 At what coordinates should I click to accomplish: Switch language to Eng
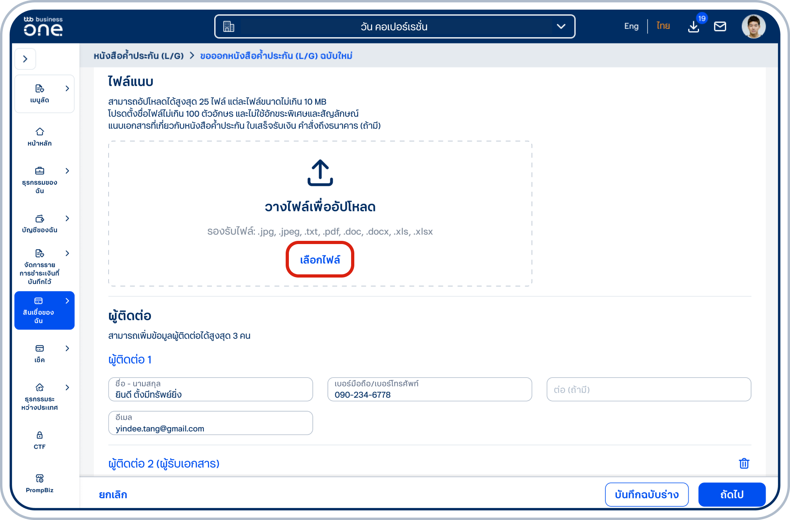point(631,26)
